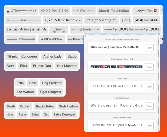Choose the Ling Predator name
Viewport: 167px width, 137px height.
pos(52,83)
